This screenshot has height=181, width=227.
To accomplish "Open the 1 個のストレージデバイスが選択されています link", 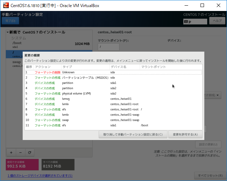I will coord(40,175).
